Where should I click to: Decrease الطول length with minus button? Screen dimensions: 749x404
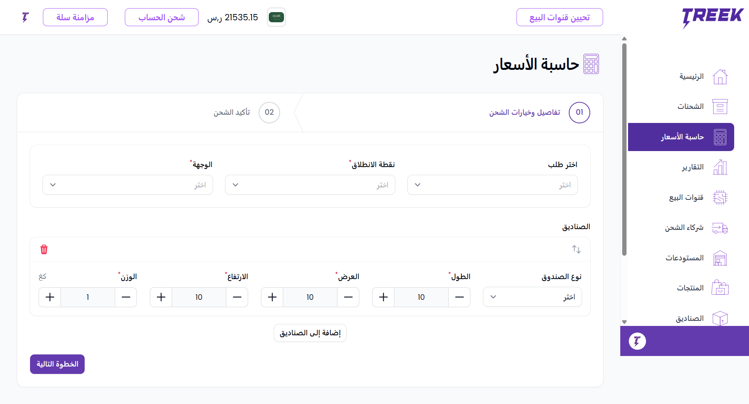[x=459, y=297]
